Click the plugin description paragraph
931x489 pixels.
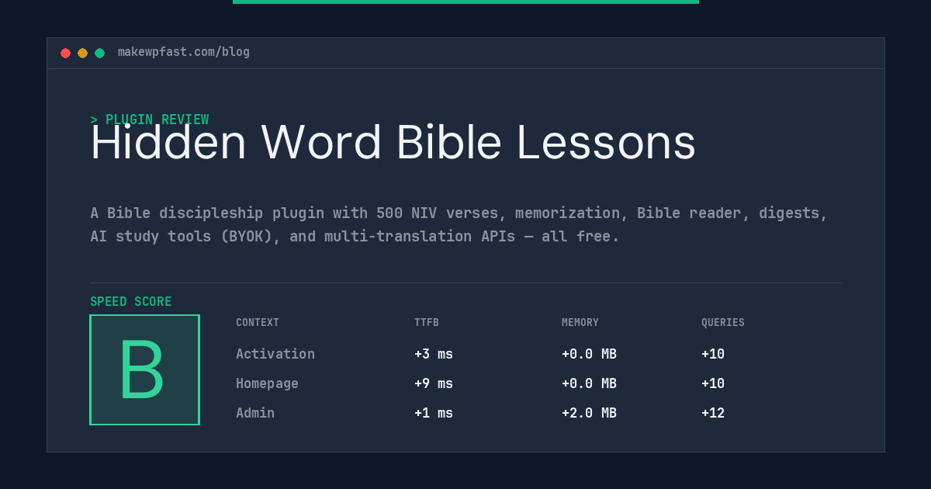coord(459,224)
